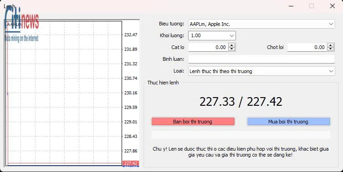Close the Lenh order window
Image resolution: width=343 pixels, height=172 pixels.
click(x=332, y=6)
